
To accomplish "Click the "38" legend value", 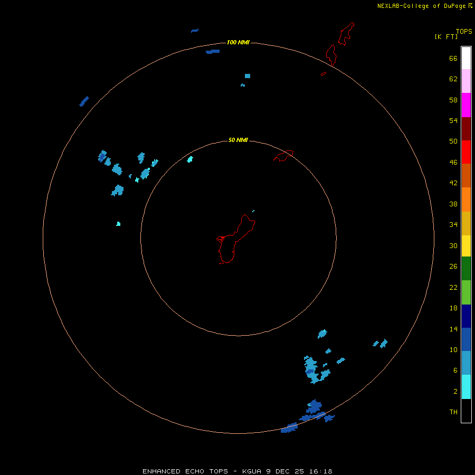I will click(453, 204).
